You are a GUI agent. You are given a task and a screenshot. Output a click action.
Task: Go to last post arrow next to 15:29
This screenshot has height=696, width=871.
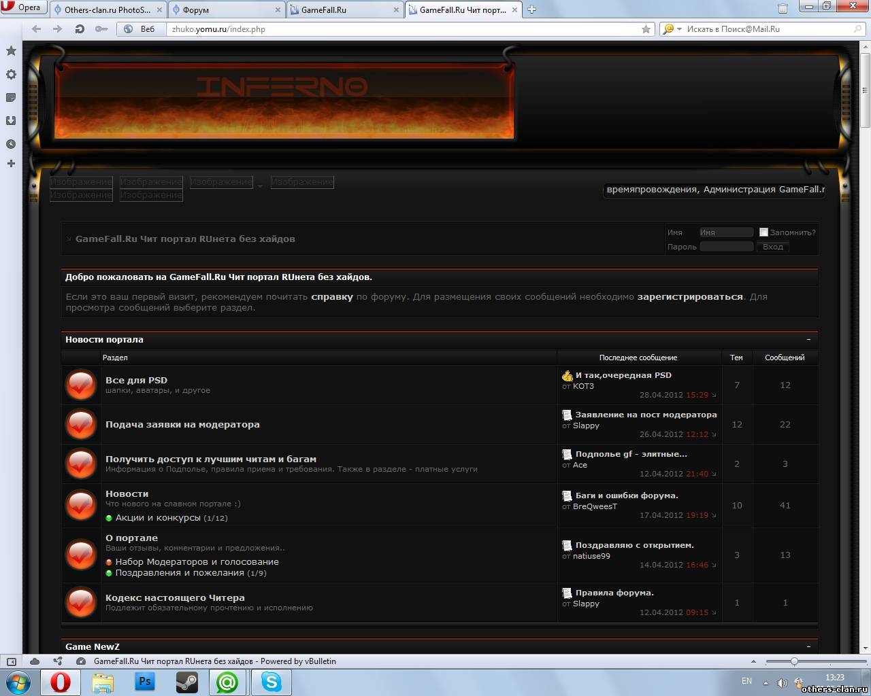pyautogui.click(x=714, y=396)
